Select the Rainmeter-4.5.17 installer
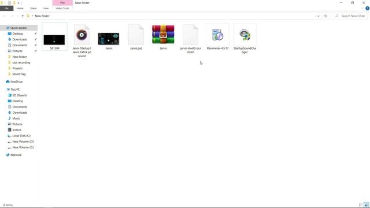Image resolution: width=370 pixels, height=208 pixels. (217, 37)
